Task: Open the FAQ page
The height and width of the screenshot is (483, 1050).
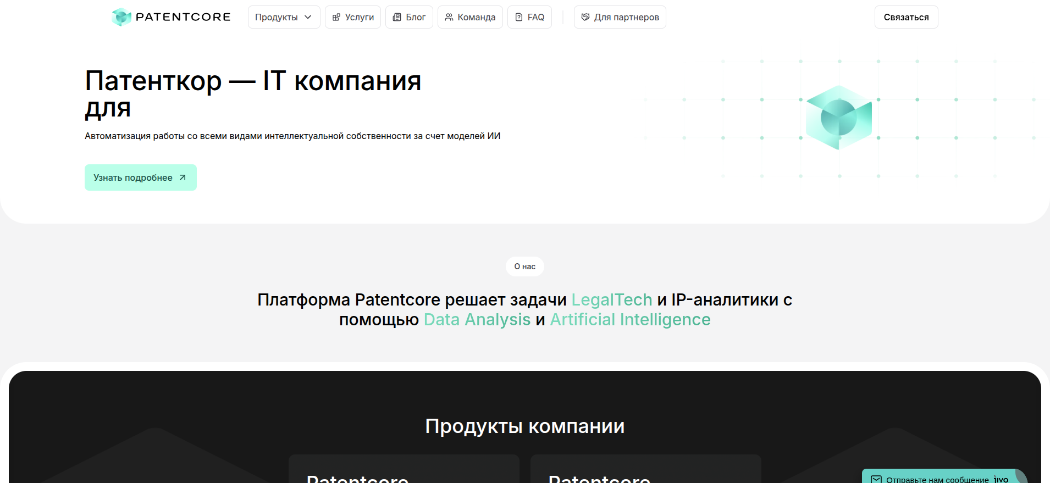Action: pos(529,17)
